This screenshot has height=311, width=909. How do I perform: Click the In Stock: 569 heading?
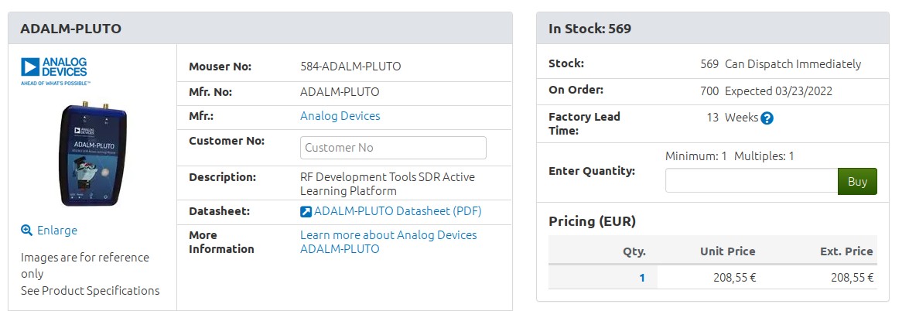coord(589,29)
